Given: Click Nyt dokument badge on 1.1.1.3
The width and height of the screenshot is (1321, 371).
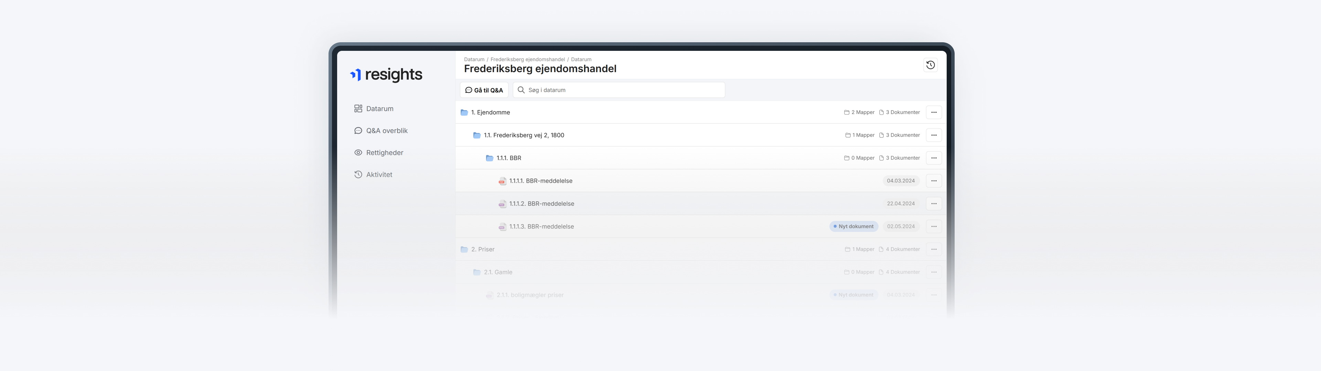Looking at the screenshot, I should pyautogui.click(x=853, y=226).
